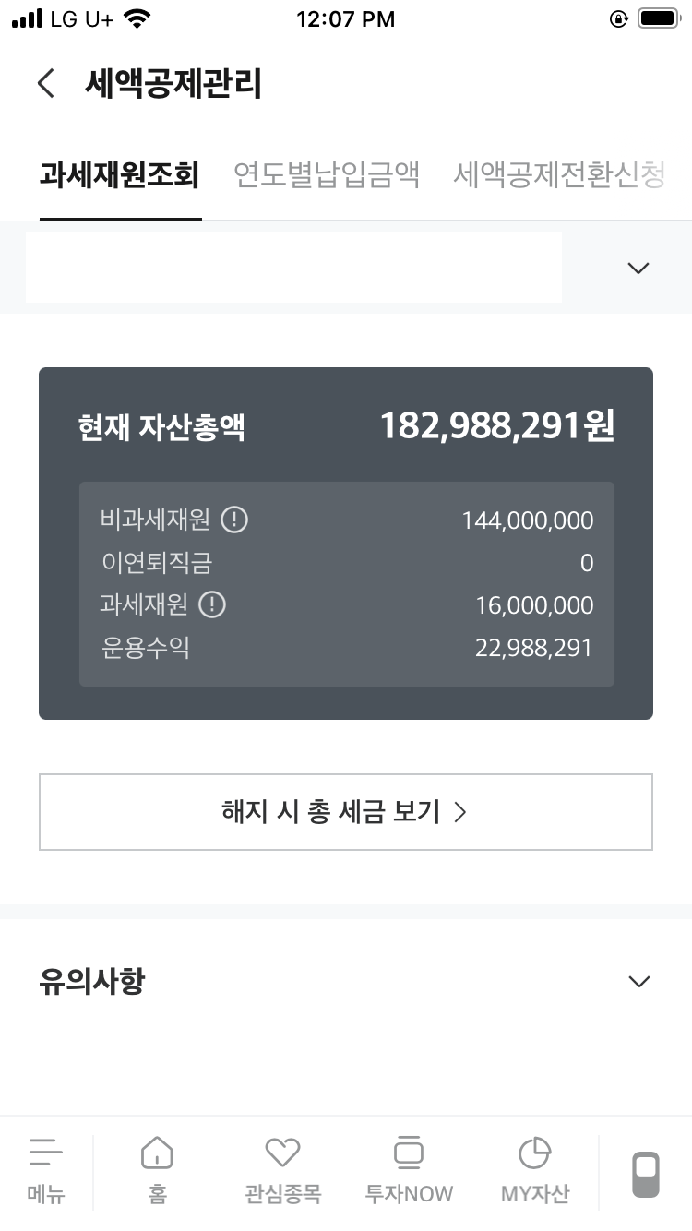Go to 홈 home icon
The image size is (692, 1231).
point(157,1170)
